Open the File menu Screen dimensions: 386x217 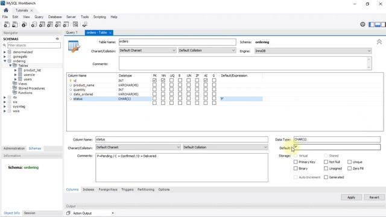[5, 17]
